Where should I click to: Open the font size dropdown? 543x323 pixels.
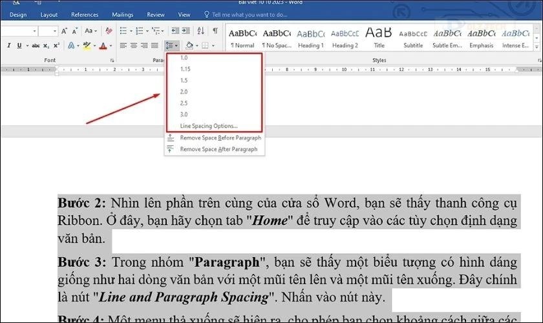[x=55, y=31]
